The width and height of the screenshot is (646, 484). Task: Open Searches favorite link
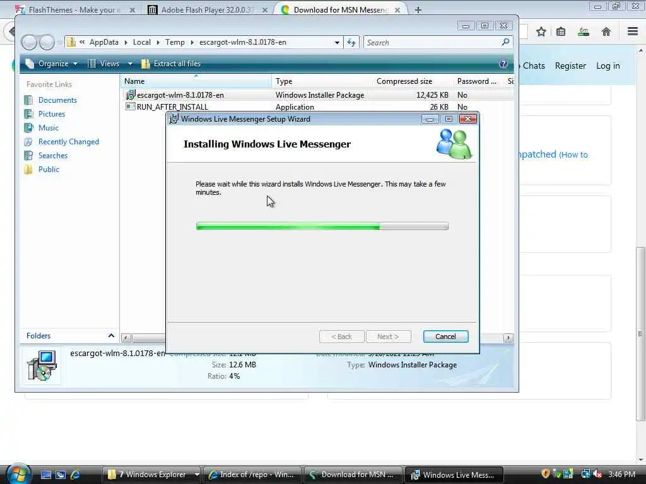[x=53, y=156]
